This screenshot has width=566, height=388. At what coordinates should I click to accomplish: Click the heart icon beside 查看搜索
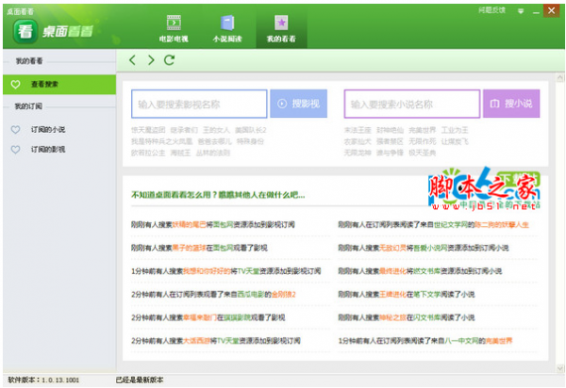coord(15,85)
